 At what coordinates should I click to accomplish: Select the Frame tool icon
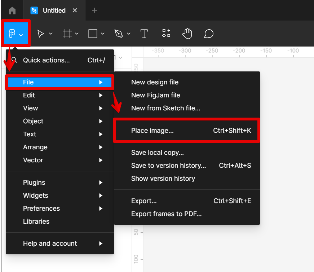pyautogui.click(x=67, y=34)
